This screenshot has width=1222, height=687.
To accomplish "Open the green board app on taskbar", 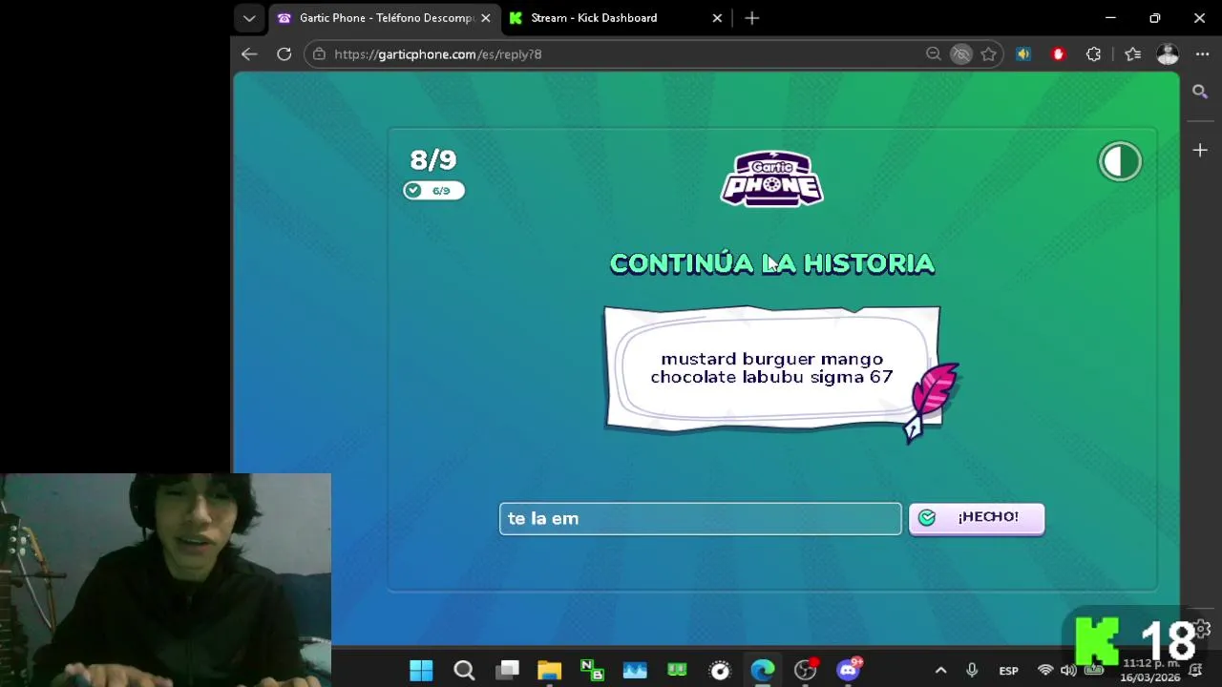I will (x=677, y=670).
